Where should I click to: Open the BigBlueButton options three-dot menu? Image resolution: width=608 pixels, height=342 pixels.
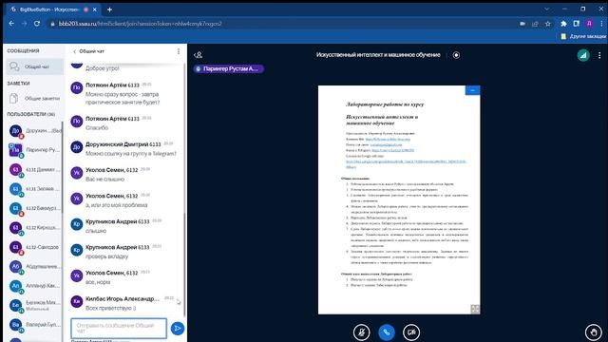pos(599,55)
